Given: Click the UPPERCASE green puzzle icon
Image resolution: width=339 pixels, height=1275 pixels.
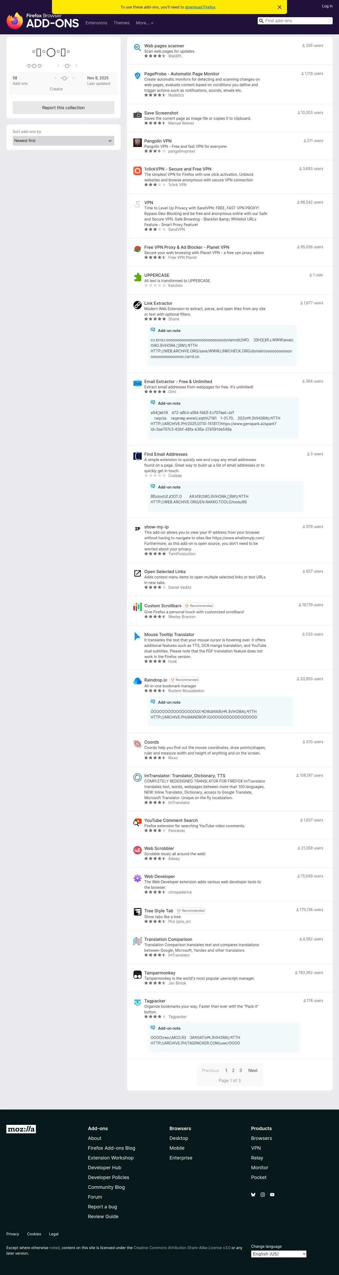Looking at the screenshot, I should [x=137, y=277].
